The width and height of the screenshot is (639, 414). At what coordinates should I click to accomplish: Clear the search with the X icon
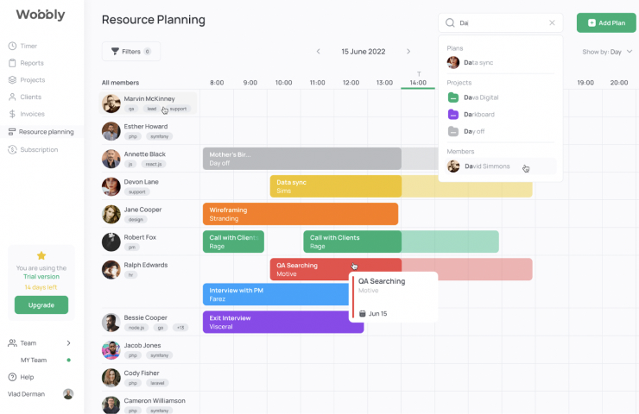pos(552,22)
